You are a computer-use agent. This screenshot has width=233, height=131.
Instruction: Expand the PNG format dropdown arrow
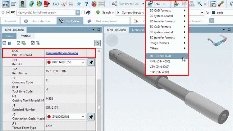164,4
